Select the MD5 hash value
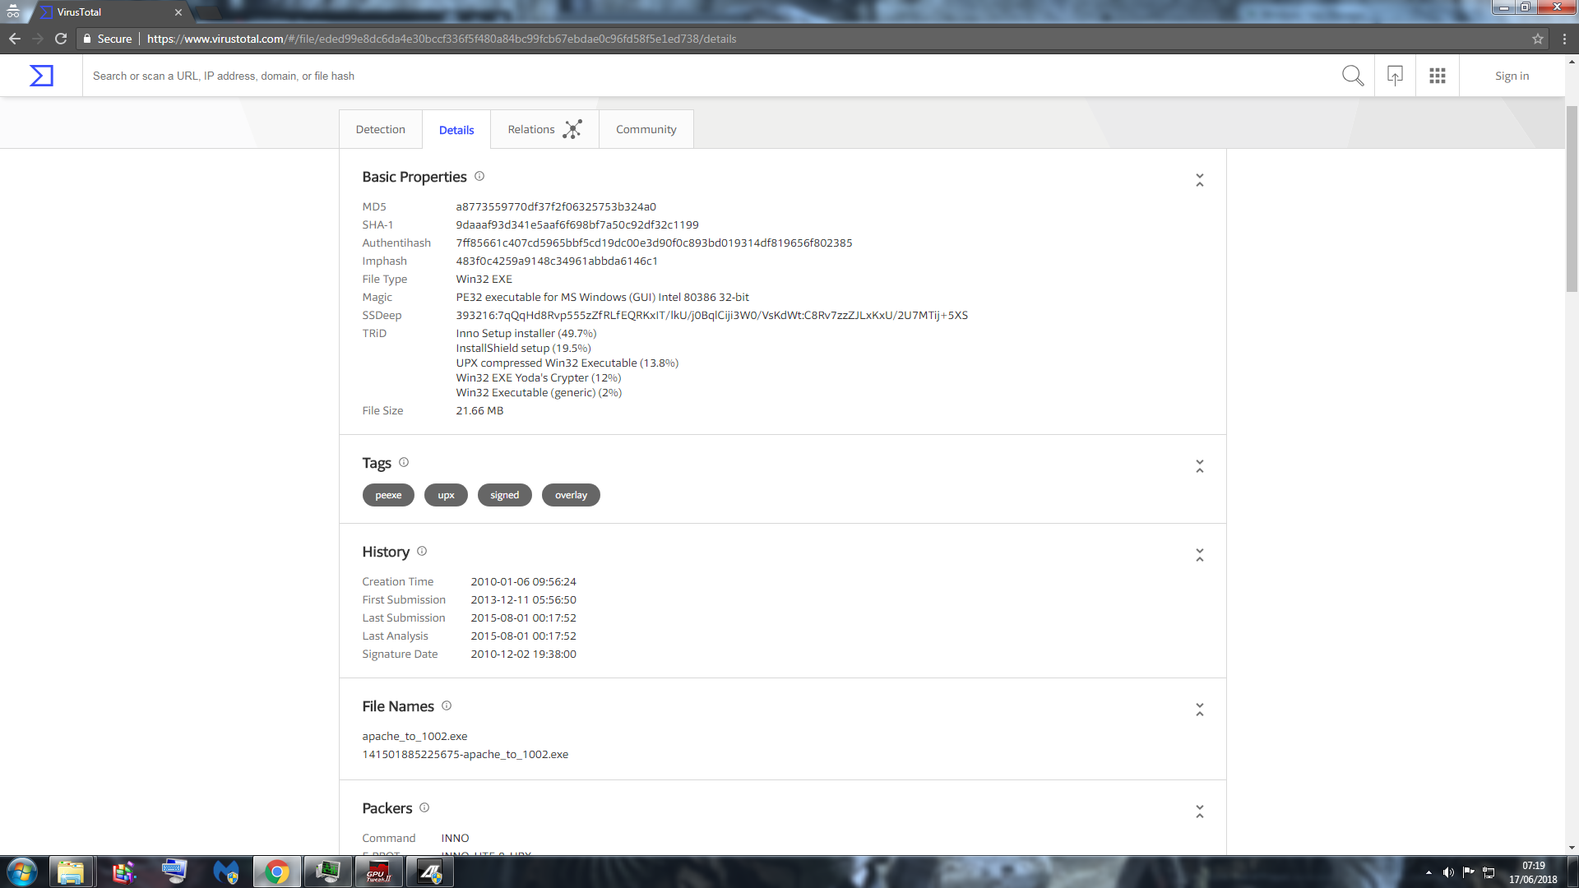Image resolution: width=1579 pixels, height=888 pixels. pyautogui.click(x=556, y=206)
